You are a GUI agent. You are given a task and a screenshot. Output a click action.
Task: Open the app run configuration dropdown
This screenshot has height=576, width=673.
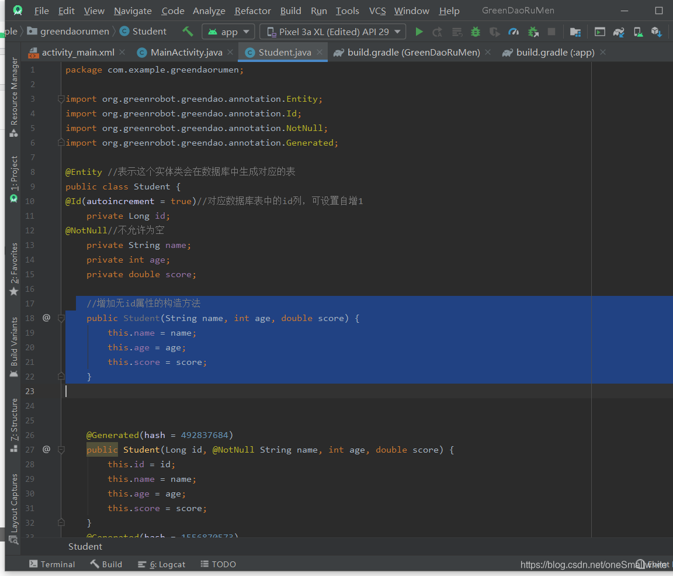(x=228, y=32)
